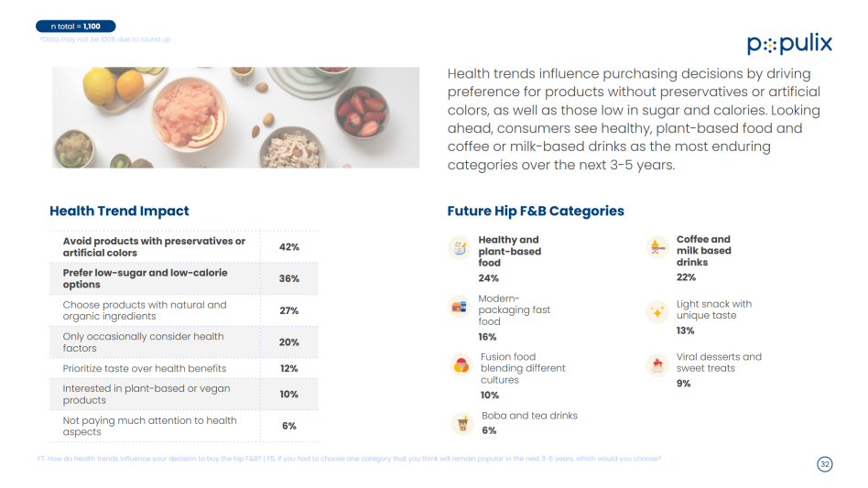868x488 pixels.
Task: Click the Coffee and milk based drinks icon
Action: pyautogui.click(x=657, y=247)
